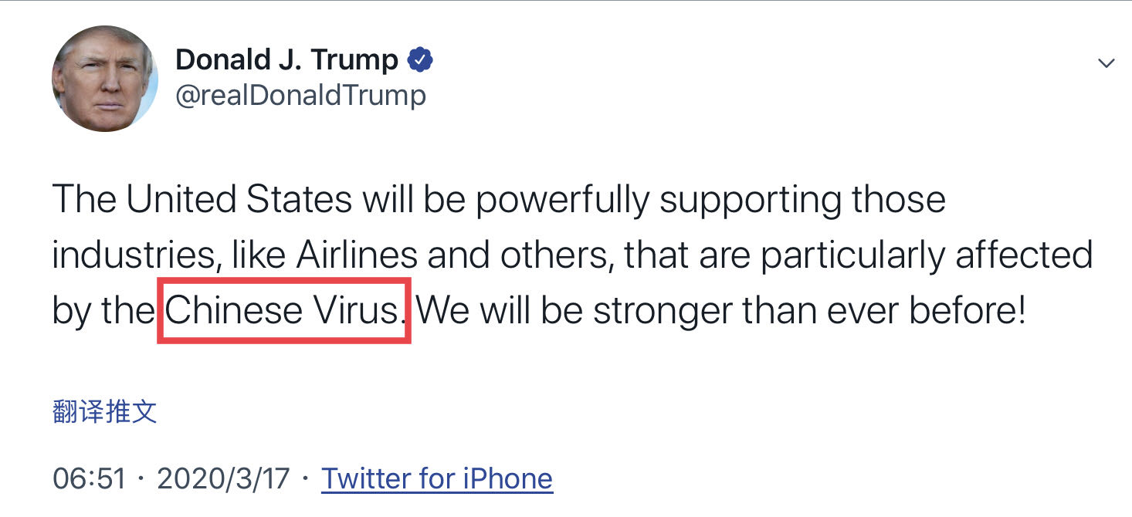This screenshot has height=517, width=1132.
Task: Click the 2020/3/17 tweet date
Action: tap(223, 478)
